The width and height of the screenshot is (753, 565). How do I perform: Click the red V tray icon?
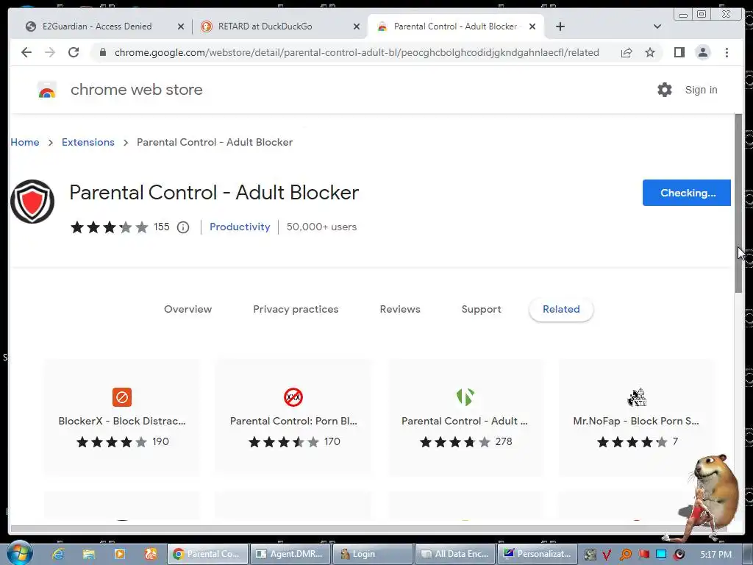click(x=607, y=555)
